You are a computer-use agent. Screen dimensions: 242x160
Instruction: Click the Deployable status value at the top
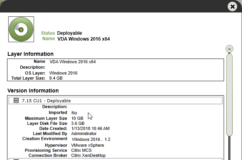point(70,33)
